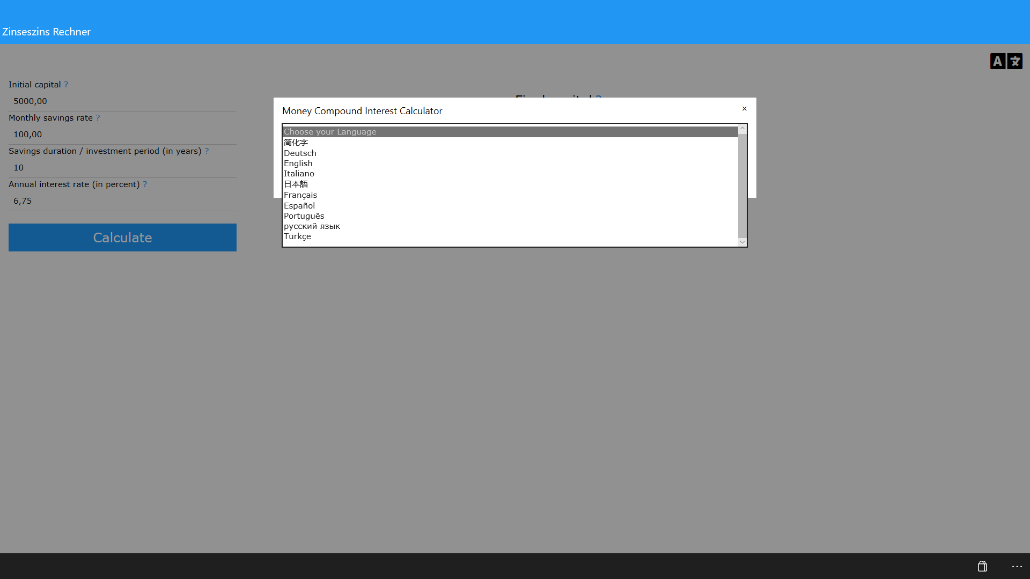Select English from language list
Image resolution: width=1030 pixels, height=579 pixels.
point(298,164)
